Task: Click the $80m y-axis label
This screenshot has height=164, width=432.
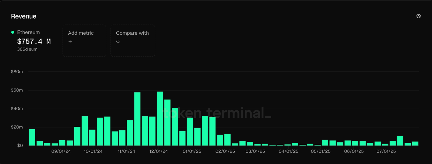Action: [17, 72]
